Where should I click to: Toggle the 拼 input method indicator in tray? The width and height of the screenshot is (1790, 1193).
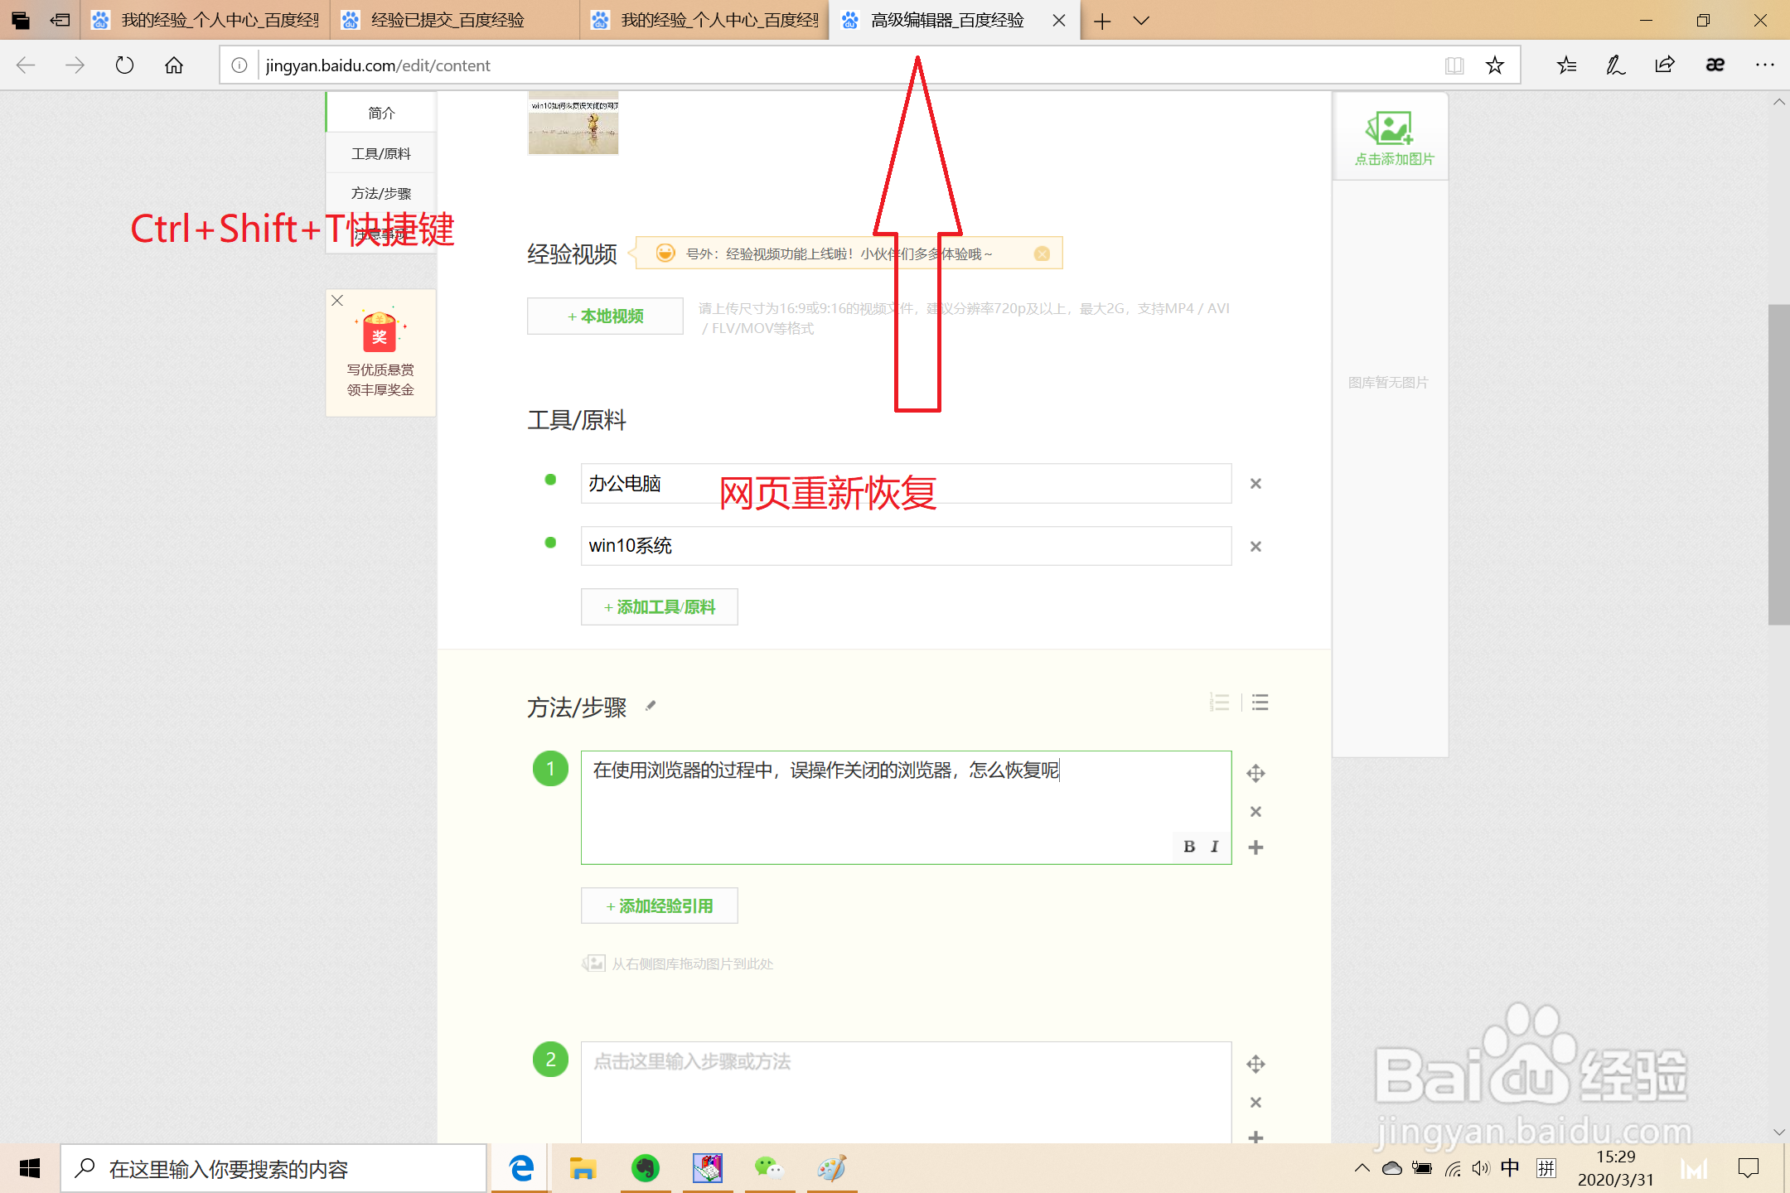coord(1547,1168)
